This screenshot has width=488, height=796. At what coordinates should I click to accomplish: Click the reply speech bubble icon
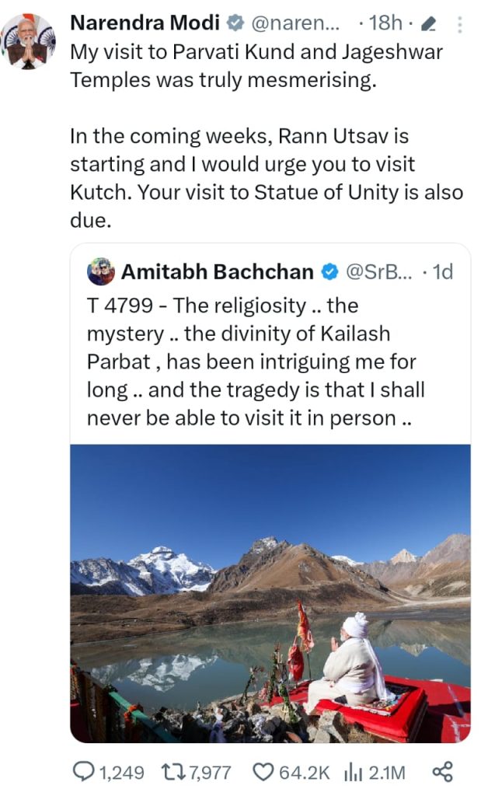click(82, 771)
